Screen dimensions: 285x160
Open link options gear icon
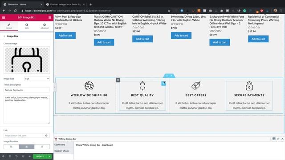tap(46, 136)
